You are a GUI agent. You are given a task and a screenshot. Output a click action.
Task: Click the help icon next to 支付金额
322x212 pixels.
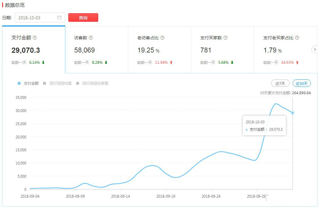[x=34, y=37]
